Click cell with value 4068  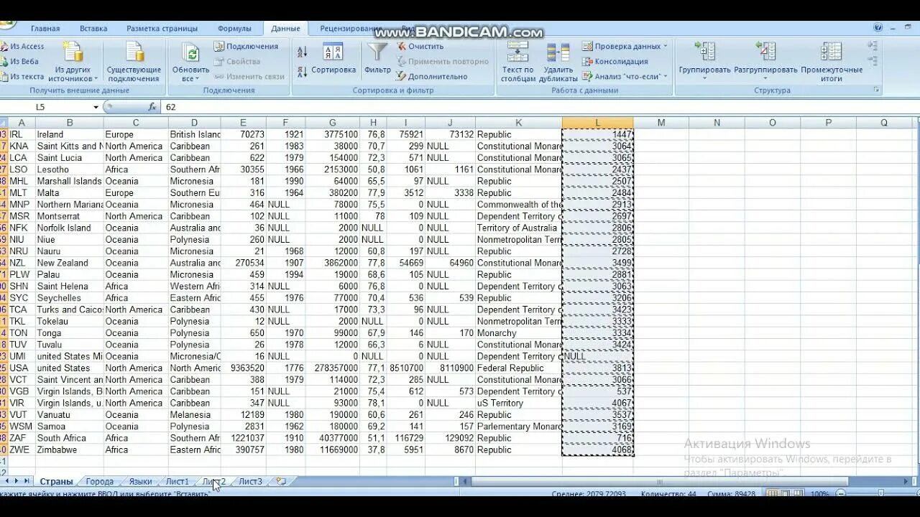597,450
